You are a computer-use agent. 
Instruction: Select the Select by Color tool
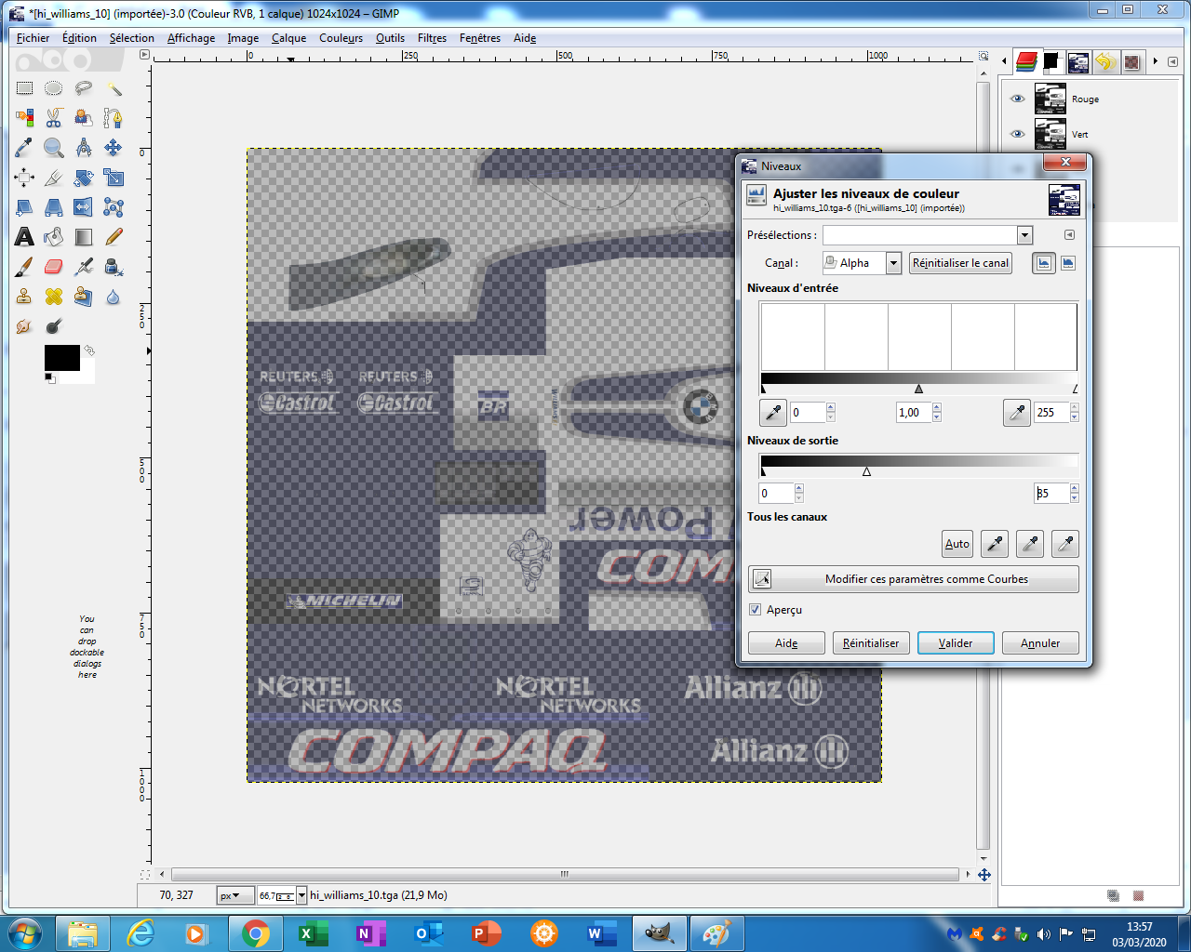pyautogui.click(x=24, y=118)
